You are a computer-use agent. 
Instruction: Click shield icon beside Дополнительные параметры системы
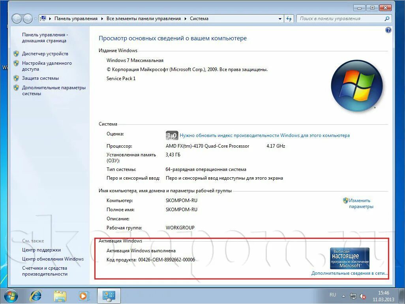[x=16, y=88]
